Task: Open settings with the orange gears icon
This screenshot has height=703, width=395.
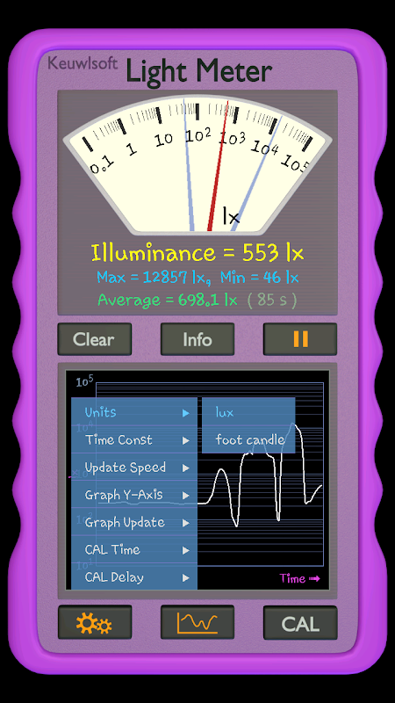Action: pyautogui.click(x=95, y=622)
